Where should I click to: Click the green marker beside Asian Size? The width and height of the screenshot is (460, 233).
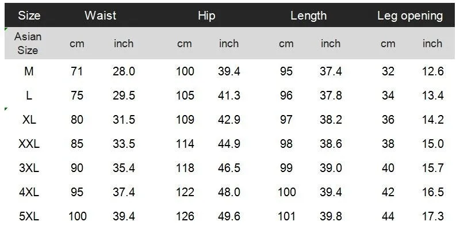click(5, 29)
